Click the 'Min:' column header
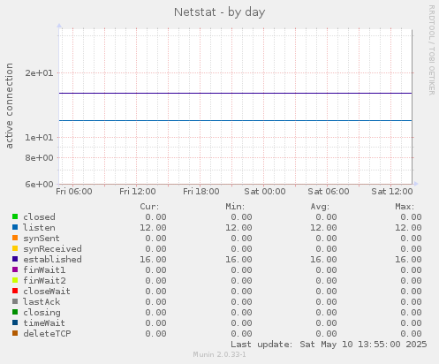Screen dimensions: 439x364 click(235, 207)
